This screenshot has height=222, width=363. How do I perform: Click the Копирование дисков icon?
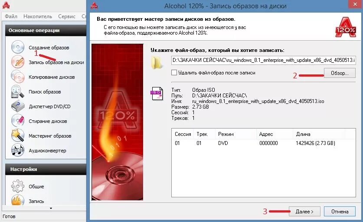(x=18, y=77)
